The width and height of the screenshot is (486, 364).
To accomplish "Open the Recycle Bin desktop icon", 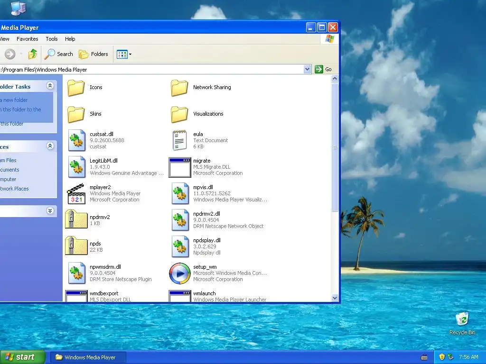I will pos(462,323).
